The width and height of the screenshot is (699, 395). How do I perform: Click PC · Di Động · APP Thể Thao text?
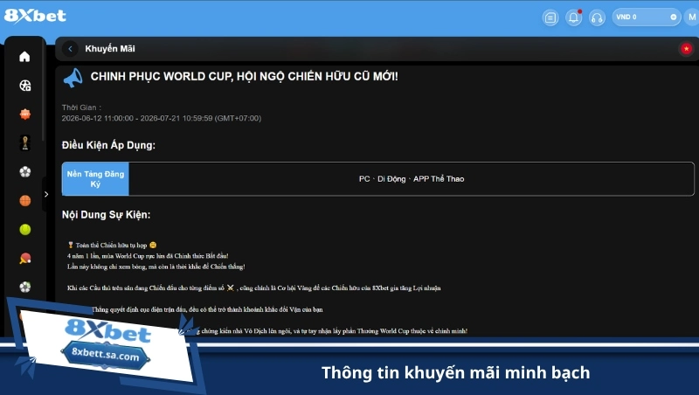[x=412, y=179]
